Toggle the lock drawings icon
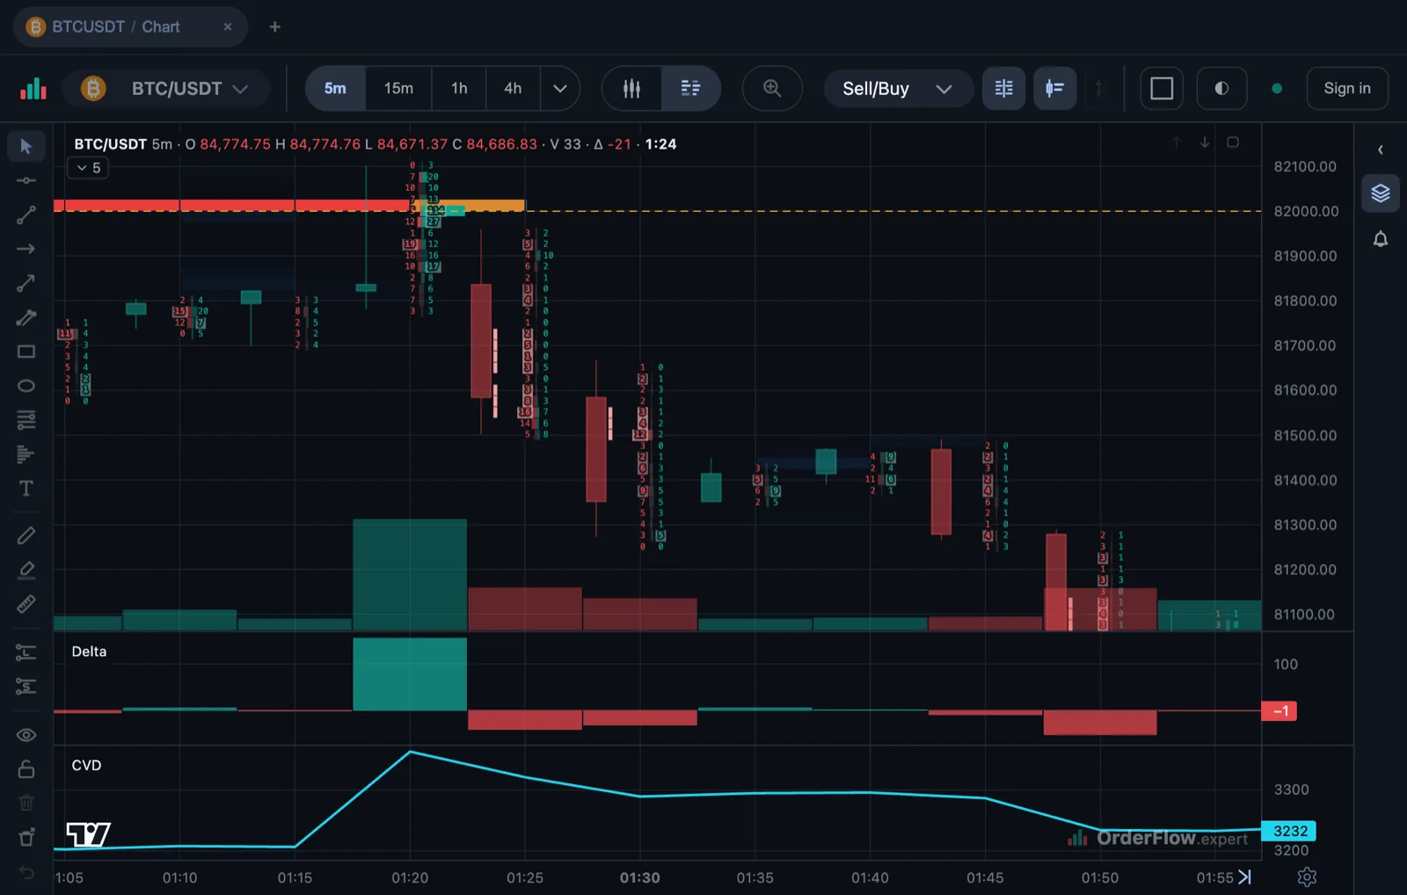The image size is (1407, 895). click(x=26, y=769)
